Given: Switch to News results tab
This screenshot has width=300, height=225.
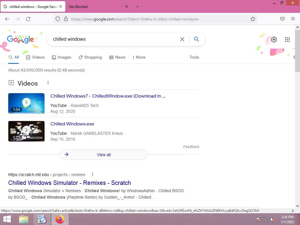Looking at the screenshot, I should (x=117, y=57).
